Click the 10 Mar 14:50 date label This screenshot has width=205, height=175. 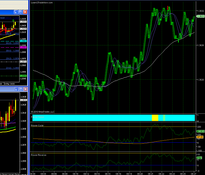[9, 84]
